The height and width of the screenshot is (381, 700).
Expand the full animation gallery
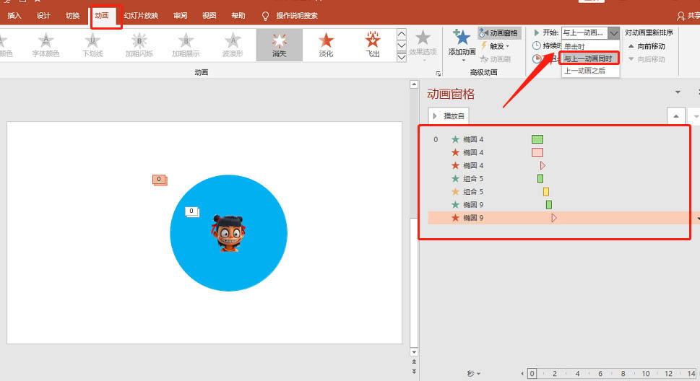tap(402, 57)
